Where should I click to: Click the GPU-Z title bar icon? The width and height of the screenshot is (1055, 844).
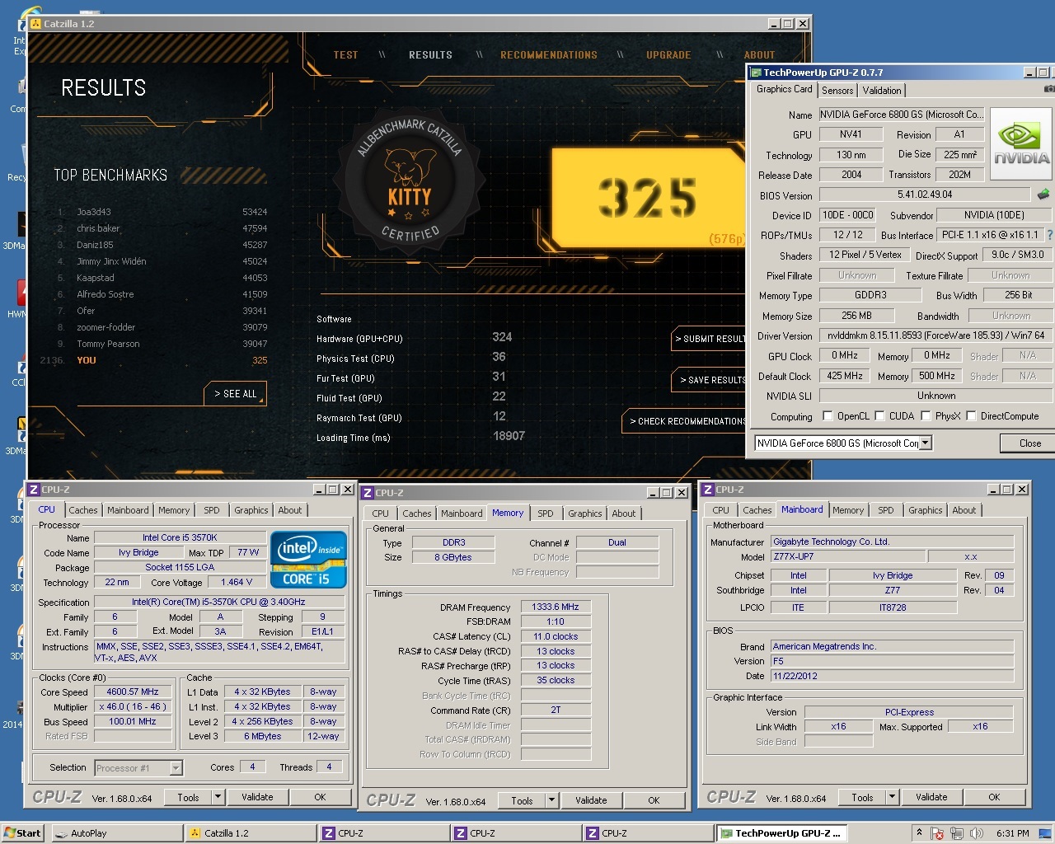(757, 73)
